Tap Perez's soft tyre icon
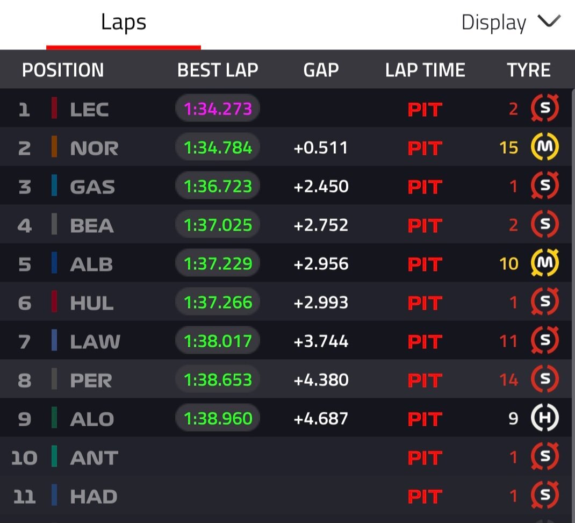Image resolution: width=575 pixels, height=523 pixels. (x=545, y=379)
